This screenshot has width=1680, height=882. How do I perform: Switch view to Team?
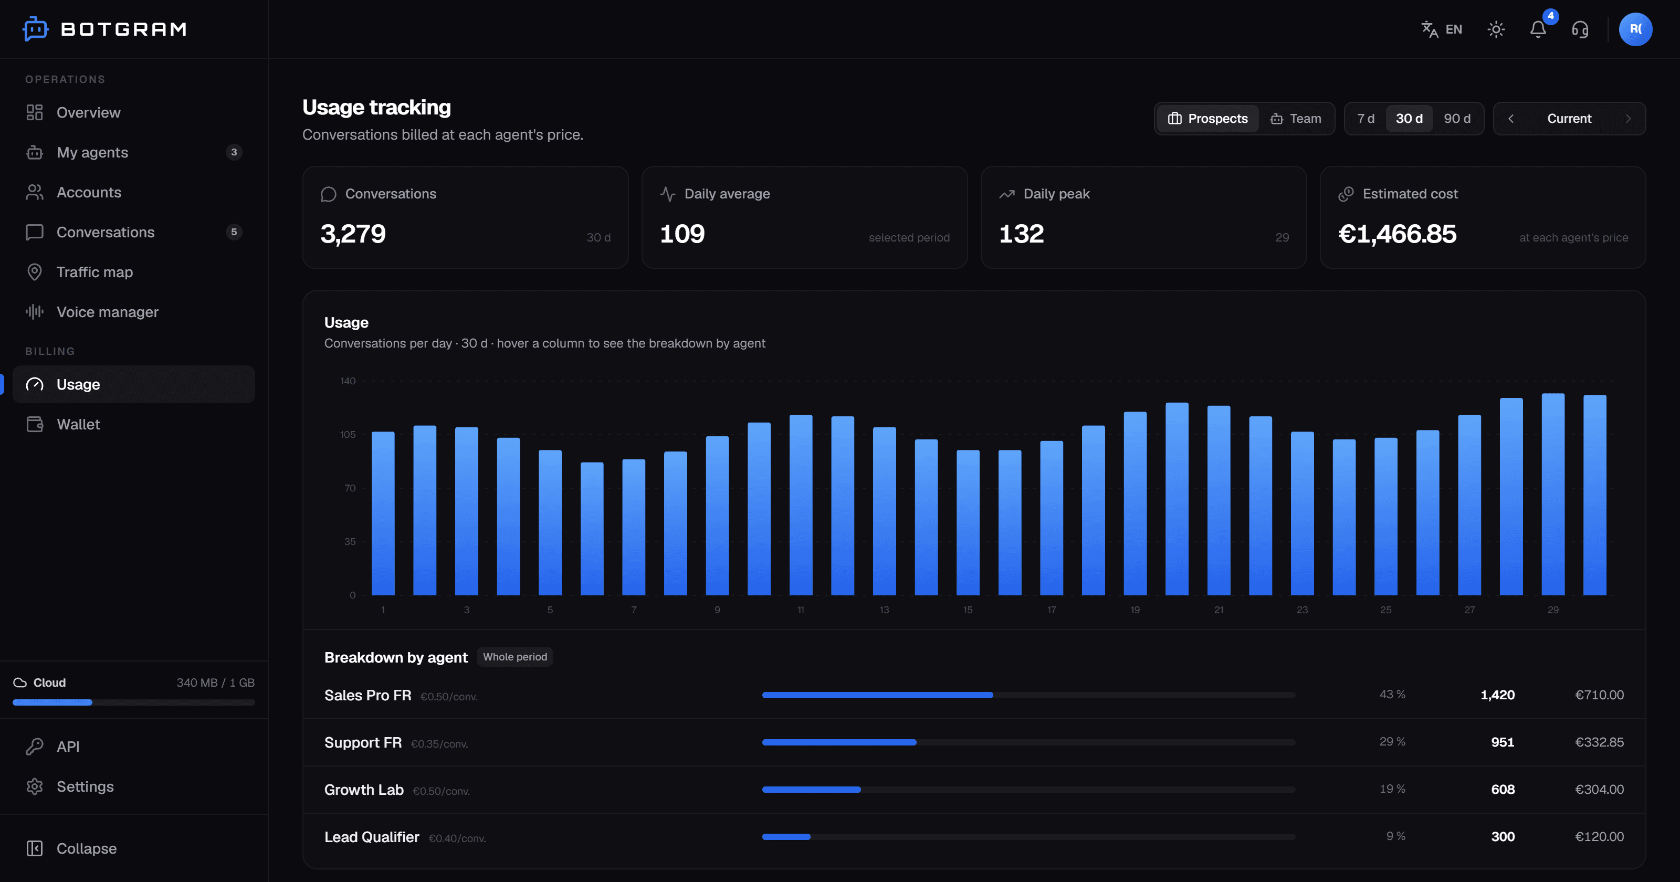tap(1296, 119)
